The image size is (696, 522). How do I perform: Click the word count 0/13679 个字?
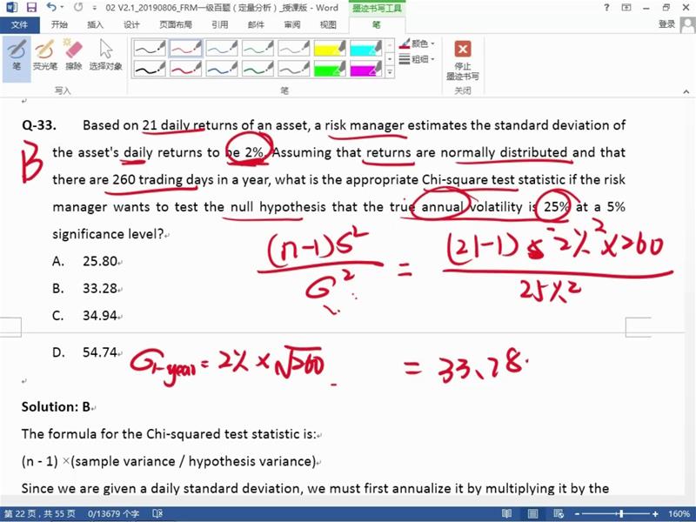point(113,514)
